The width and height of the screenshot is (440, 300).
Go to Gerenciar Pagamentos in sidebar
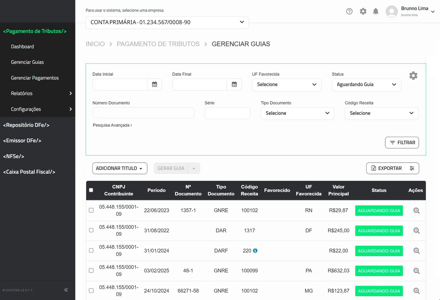(x=35, y=78)
